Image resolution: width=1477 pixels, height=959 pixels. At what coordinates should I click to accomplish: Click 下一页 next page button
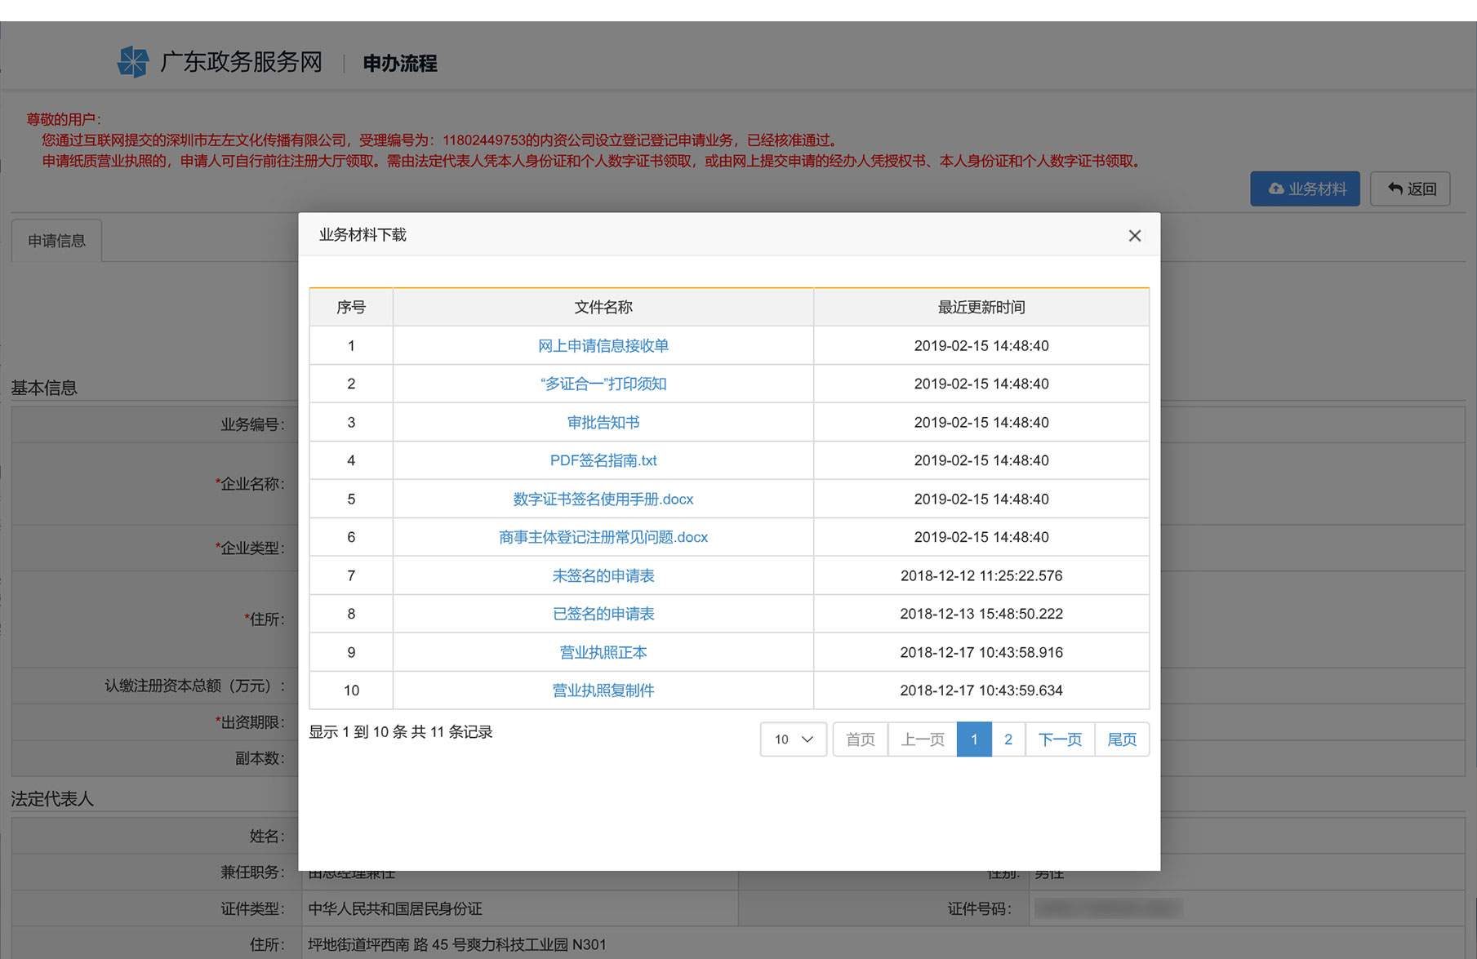[x=1060, y=739]
